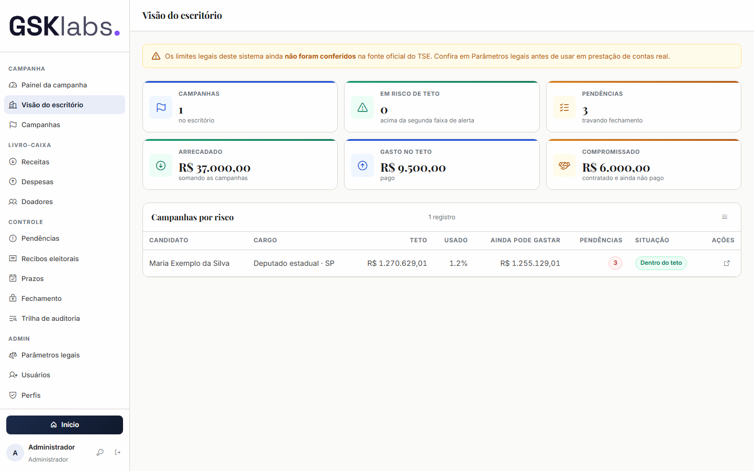The width and height of the screenshot is (754, 471).
Task: Click the R$ 9.500,00 gasto amount
Action: (x=413, y=168)
